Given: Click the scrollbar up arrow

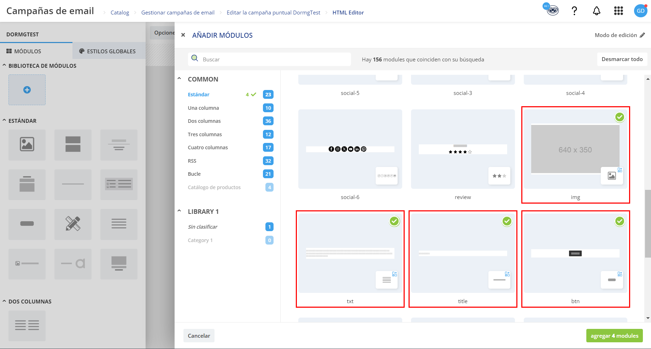Looking at the screenshot, I should [x=647, y=79].
